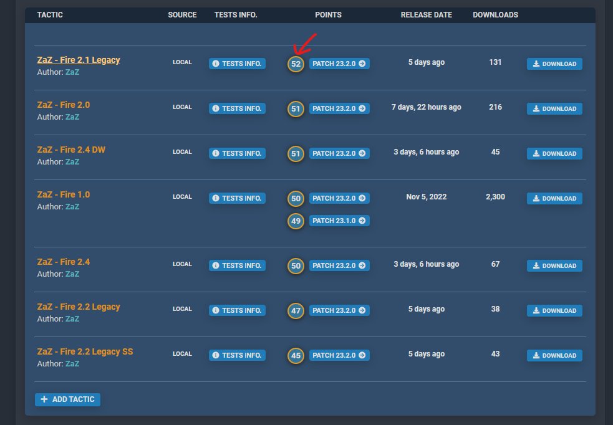Click the POINTS column header

pos(329,15)
